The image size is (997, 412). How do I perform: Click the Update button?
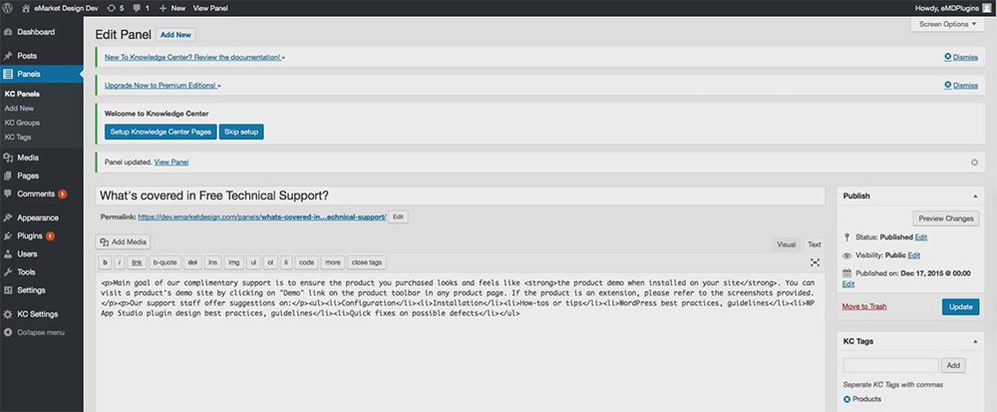pyautogui.click(x=960, y=306)
